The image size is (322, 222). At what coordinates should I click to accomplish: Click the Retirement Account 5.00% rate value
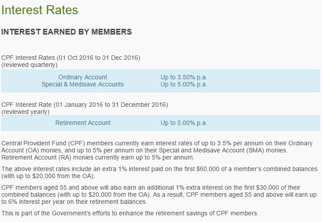coord(184,123)
